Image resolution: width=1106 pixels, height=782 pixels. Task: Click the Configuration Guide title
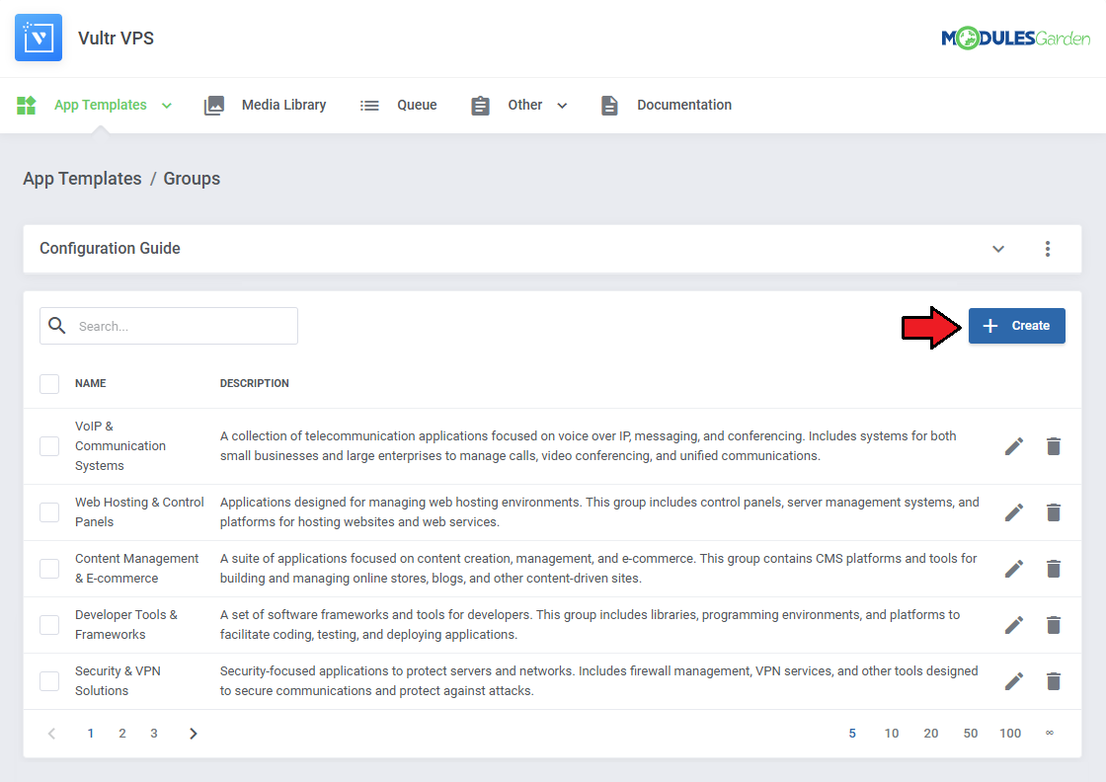[110, 248]
